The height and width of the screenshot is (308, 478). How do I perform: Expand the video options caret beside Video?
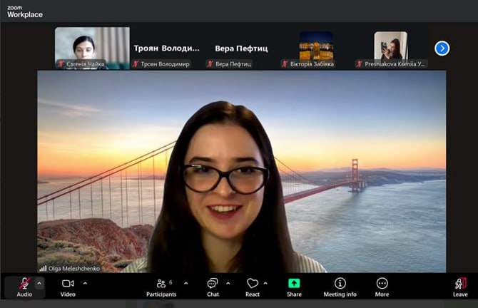85,283
